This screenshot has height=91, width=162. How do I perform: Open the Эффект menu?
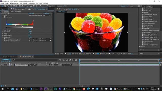[25, 4]
